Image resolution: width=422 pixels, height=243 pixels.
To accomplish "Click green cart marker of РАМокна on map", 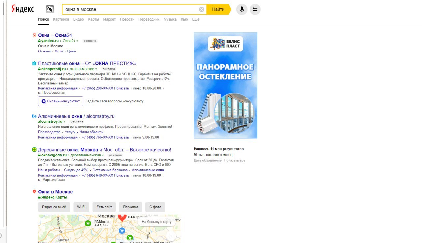I will tap(88, 224).
